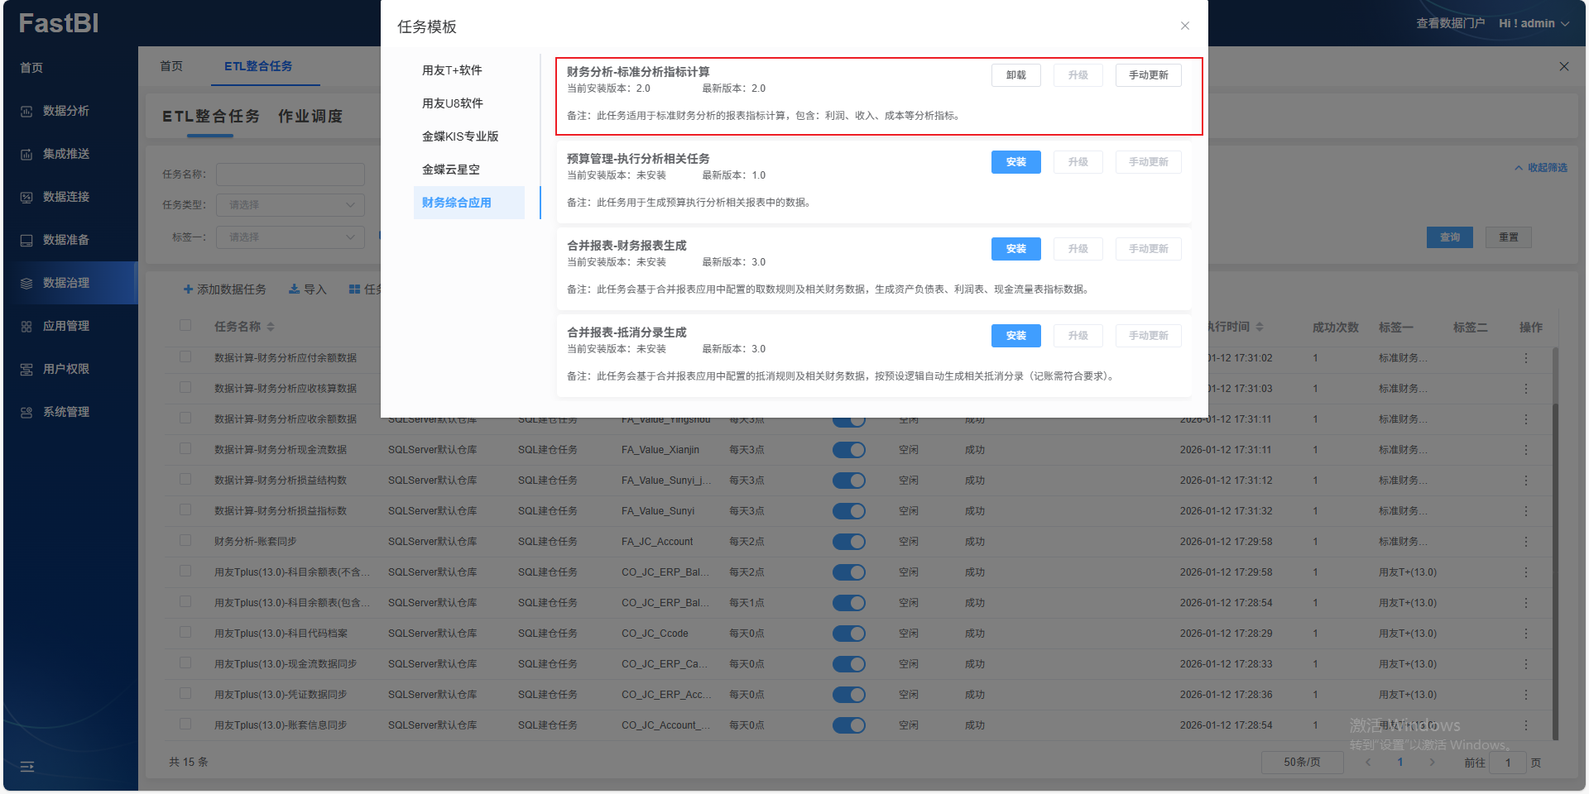Select 用友U8软件 template category
The image size is (1589, 794).
453,103
